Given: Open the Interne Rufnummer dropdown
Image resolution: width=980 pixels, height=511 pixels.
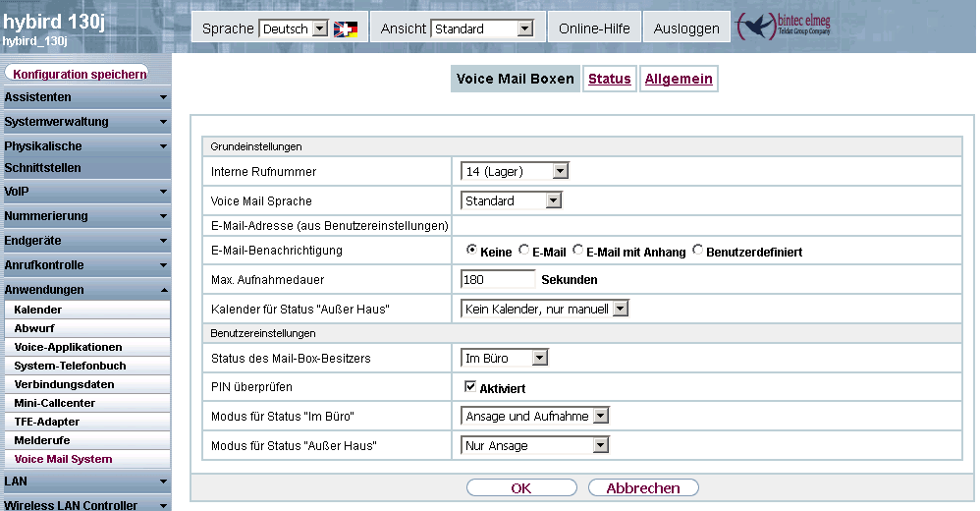Looking at the screenshot, I should point(515,171).
